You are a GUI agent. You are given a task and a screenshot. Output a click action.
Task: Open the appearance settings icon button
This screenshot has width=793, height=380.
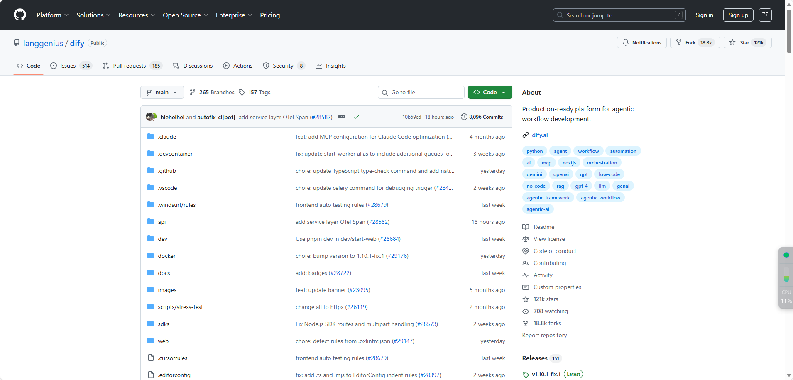coord(765,15)
